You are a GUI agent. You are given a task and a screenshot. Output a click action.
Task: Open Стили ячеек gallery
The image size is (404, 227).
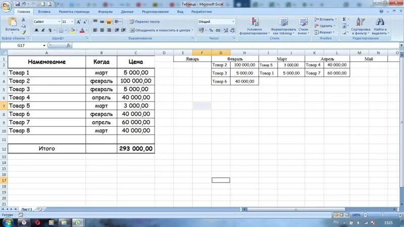coord(304,26)
